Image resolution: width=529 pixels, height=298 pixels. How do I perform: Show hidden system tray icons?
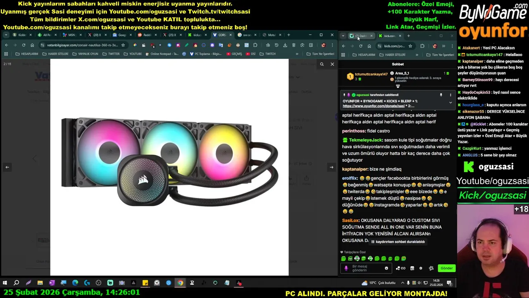(x=403, y=283)
